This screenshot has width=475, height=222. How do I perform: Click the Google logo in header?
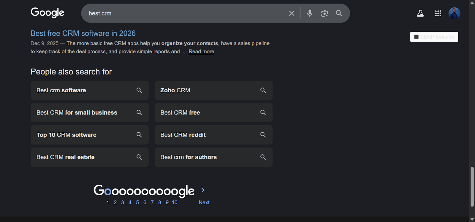[x=47, y=13]
